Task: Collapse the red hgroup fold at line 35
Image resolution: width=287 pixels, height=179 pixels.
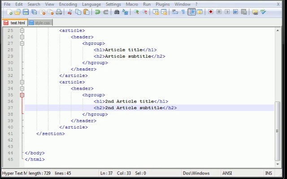Action: (22, 95)
